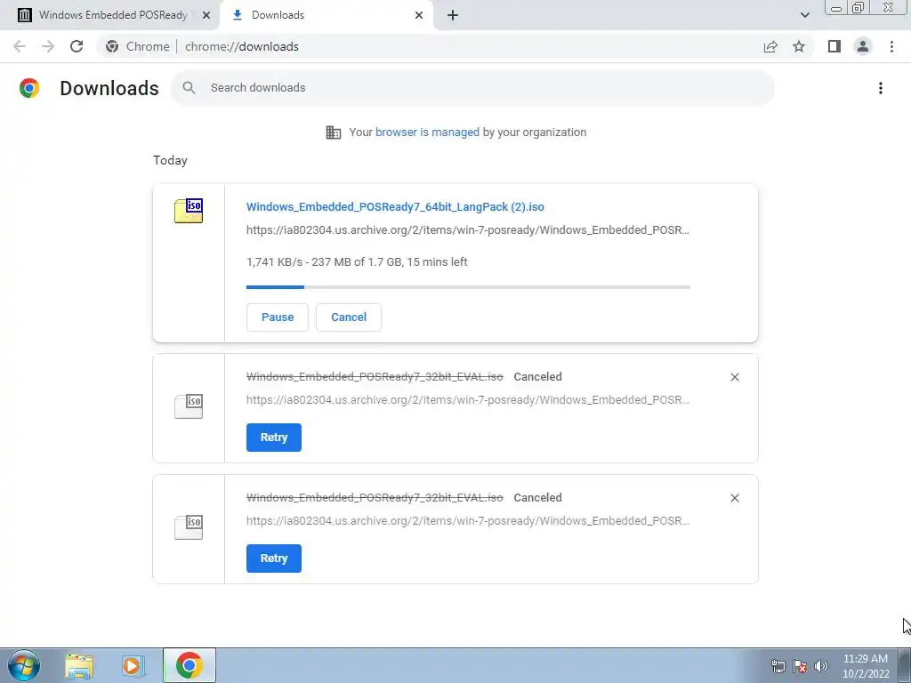Click the volume speaker tray icon
The height and width of the screenshot is (683, 911).
(821, 666)
